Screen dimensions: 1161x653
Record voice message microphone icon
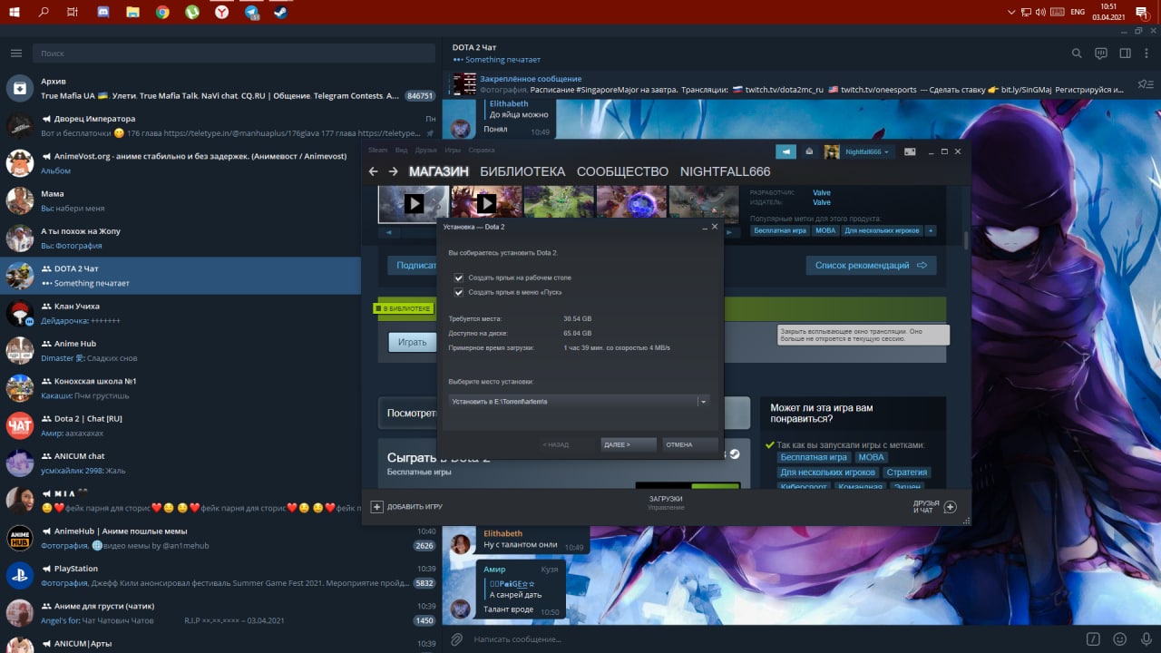pos(1145,639)
